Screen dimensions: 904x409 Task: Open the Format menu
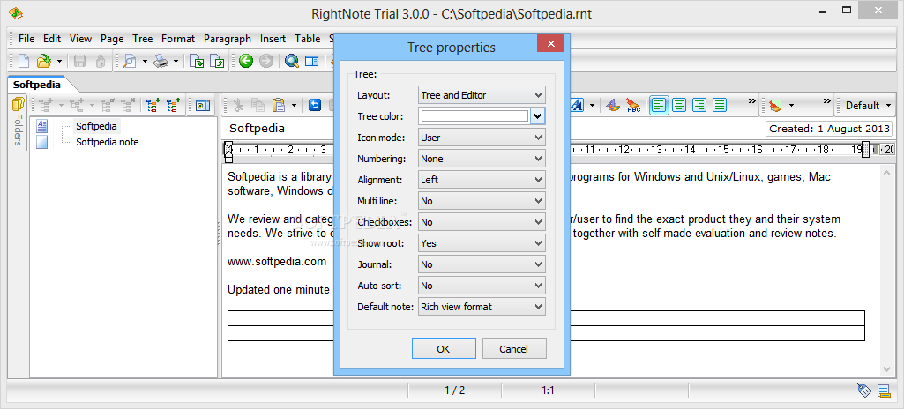(178, 39)
